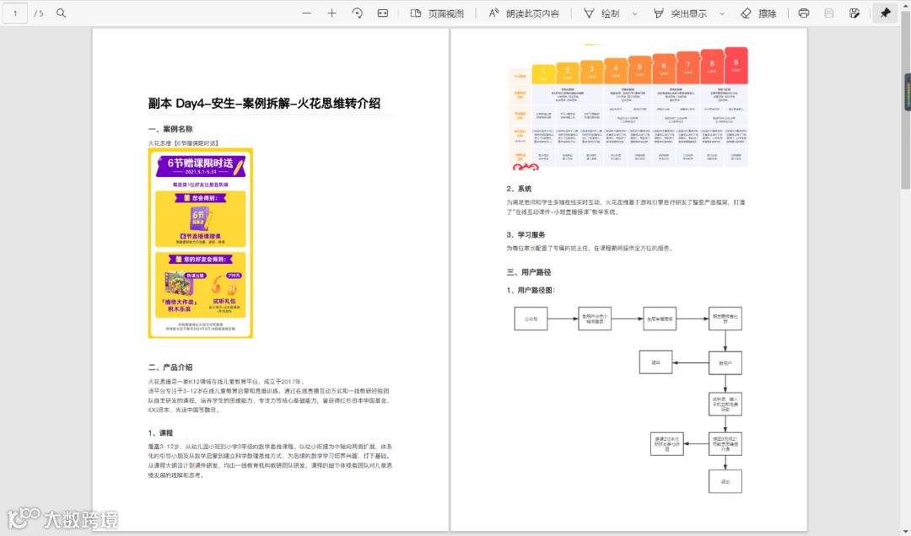Click the 退出 box left of 新用户

[x=656, y=362]
